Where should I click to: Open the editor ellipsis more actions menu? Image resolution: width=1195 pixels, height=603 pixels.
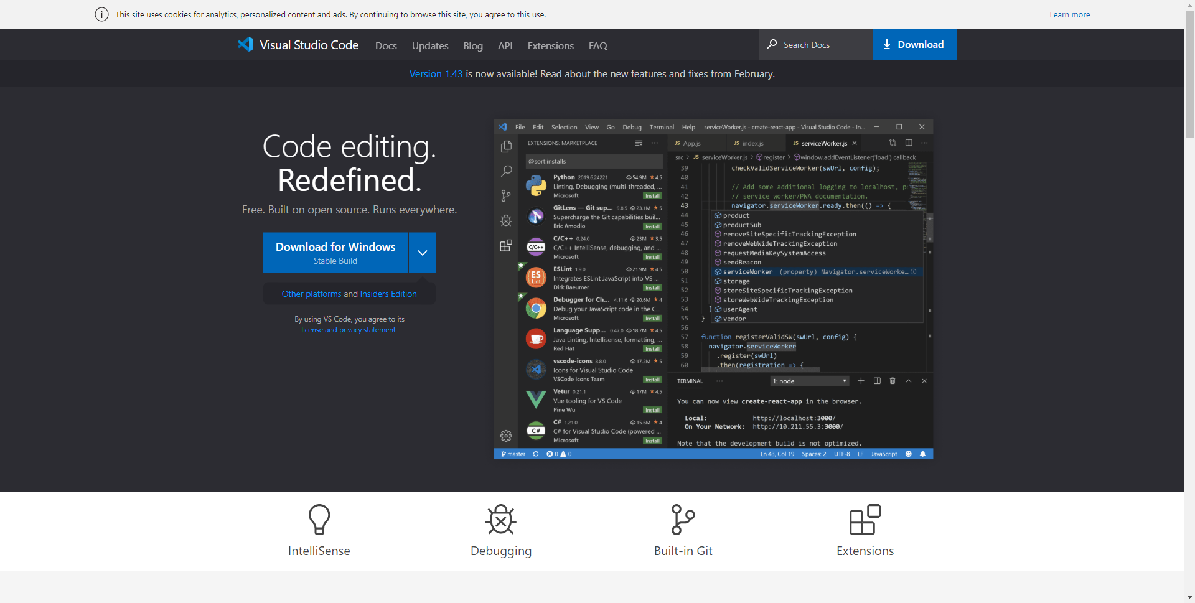pos(924,143)
